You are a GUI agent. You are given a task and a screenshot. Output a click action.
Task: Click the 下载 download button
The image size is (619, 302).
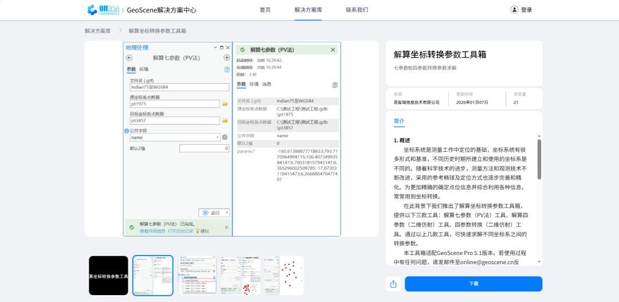473,284
